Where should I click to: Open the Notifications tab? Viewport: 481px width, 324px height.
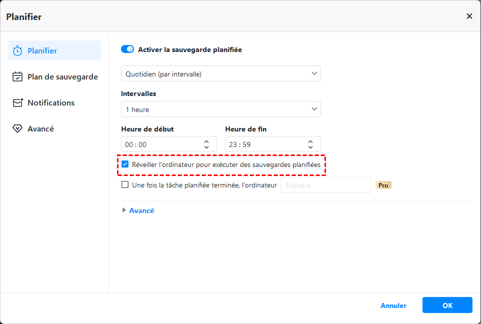51,103
